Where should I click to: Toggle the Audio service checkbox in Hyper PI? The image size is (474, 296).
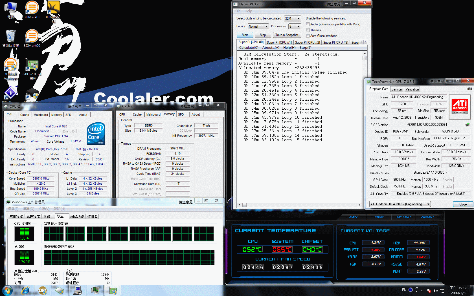click(x=308, y=24)
